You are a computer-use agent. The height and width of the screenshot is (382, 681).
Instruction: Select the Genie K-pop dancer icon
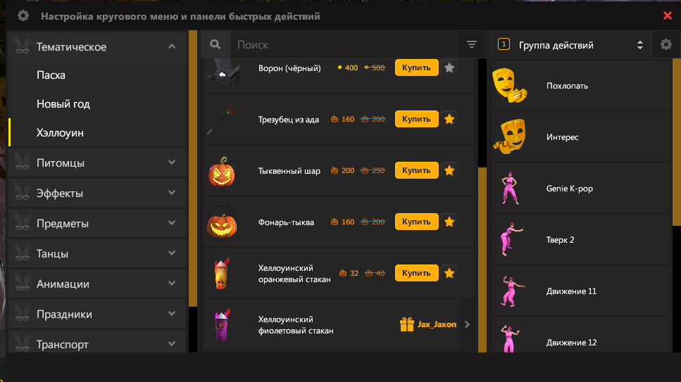click(510, 188)
